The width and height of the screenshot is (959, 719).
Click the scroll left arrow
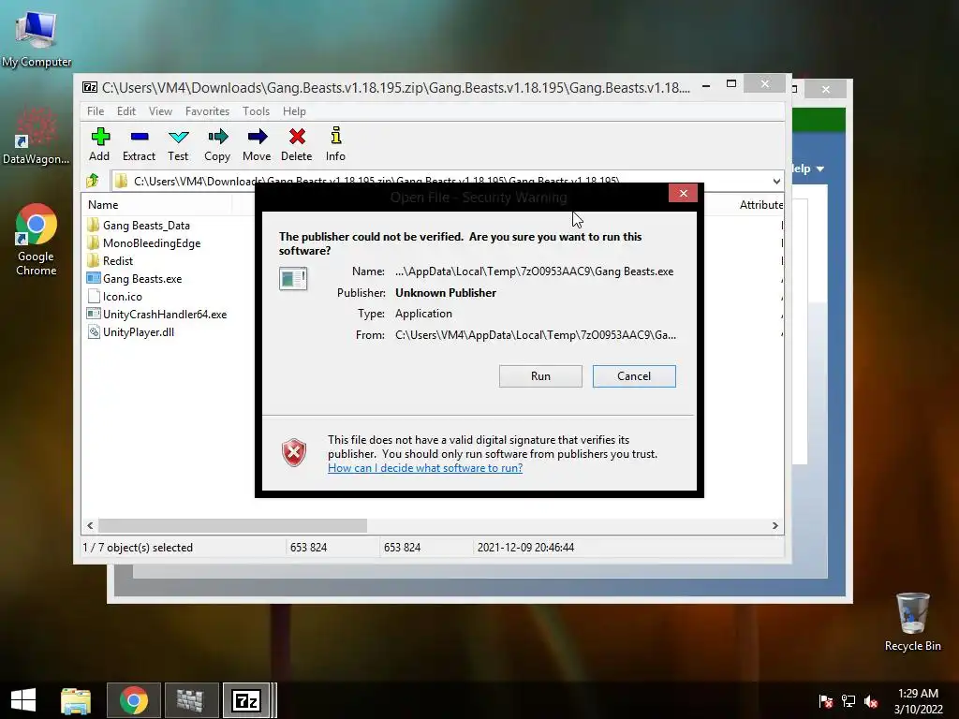91,526
